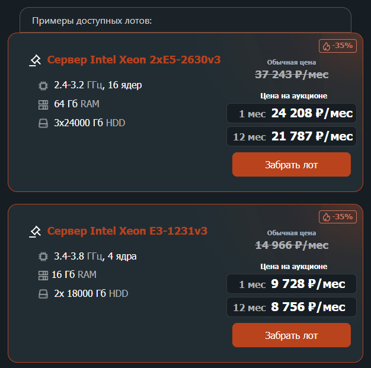The height and width of the screenshot is (368, 371).
Task: Click the RAM icon beside 64 Гб
Action: click(x=43, y=105)
